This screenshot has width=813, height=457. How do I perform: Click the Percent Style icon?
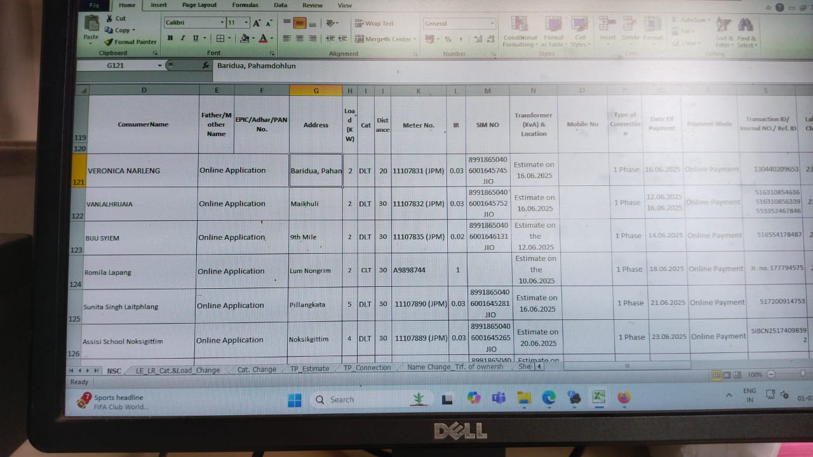(448, 39)
